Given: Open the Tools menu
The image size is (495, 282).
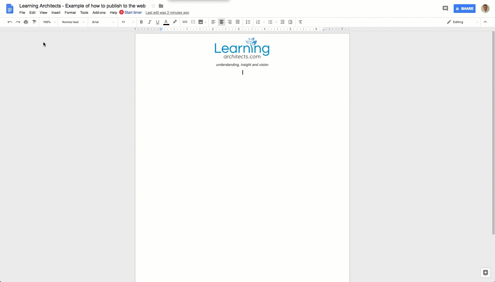Looking at the screenshot, I should [84, 13].
